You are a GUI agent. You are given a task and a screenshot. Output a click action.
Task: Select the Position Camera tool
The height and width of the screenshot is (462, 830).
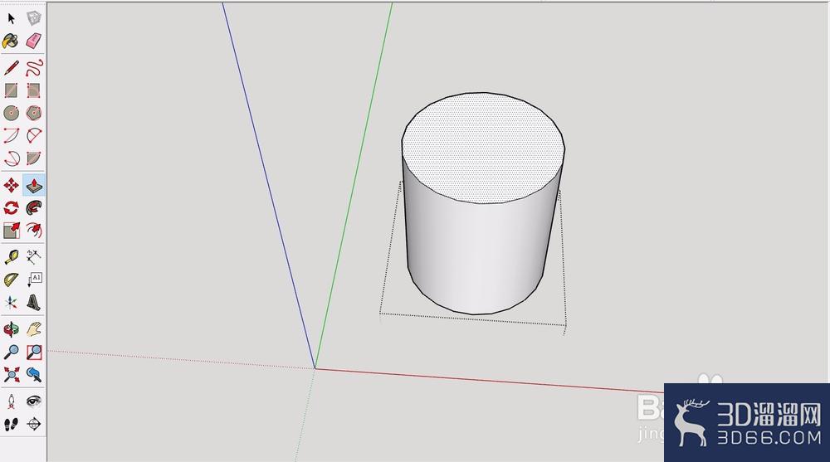coord(11,401)
